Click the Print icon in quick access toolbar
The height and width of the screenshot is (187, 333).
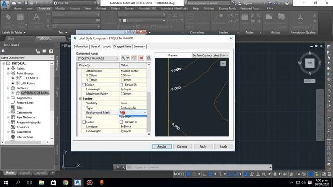[32, 3]
